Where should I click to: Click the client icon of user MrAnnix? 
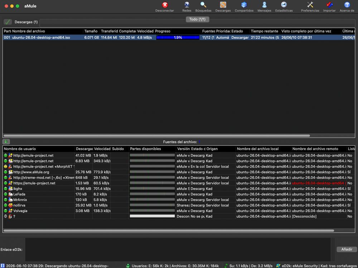(x=10, y=200)
